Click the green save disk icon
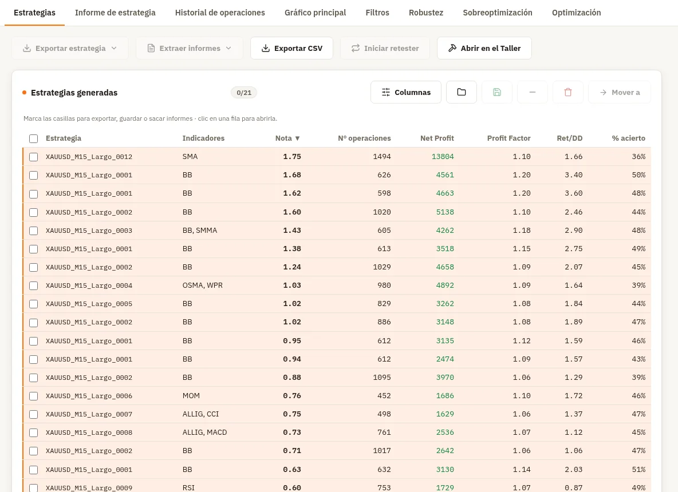The height and width of the screenshot is (492, 678). [x=497, y=92]
